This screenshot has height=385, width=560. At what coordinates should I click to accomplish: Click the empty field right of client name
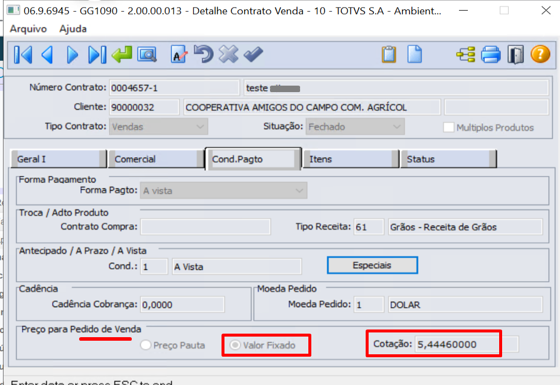[x=496, y=107]
